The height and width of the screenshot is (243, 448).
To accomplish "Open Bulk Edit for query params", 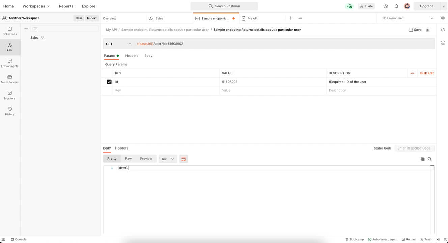I will [x=426, y=73].
